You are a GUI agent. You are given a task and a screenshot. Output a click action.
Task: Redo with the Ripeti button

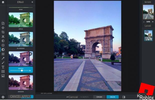pyautogui.click(x=84, y=97)
